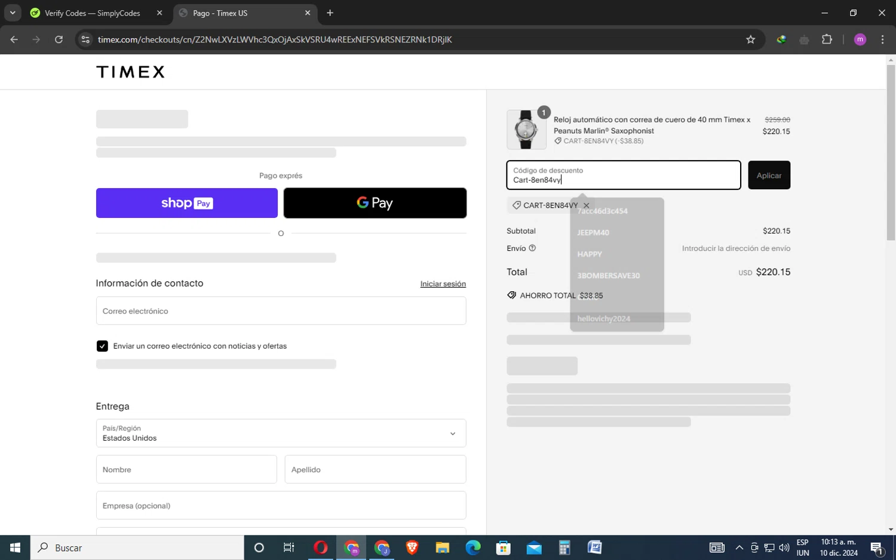Remove the CART-8EN84VY discount tag
The image size is (896, 560).
coord(586,205)
